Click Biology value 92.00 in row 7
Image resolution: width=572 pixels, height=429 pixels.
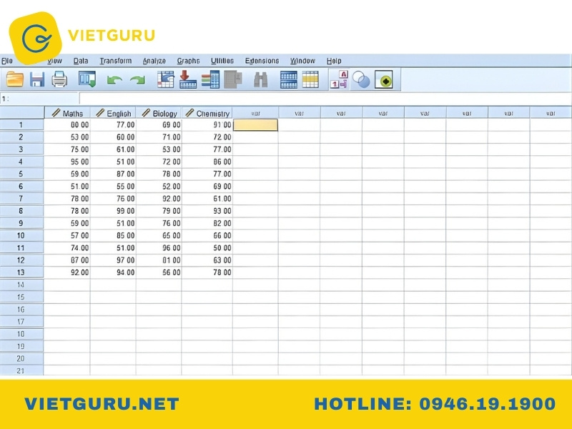159,199
